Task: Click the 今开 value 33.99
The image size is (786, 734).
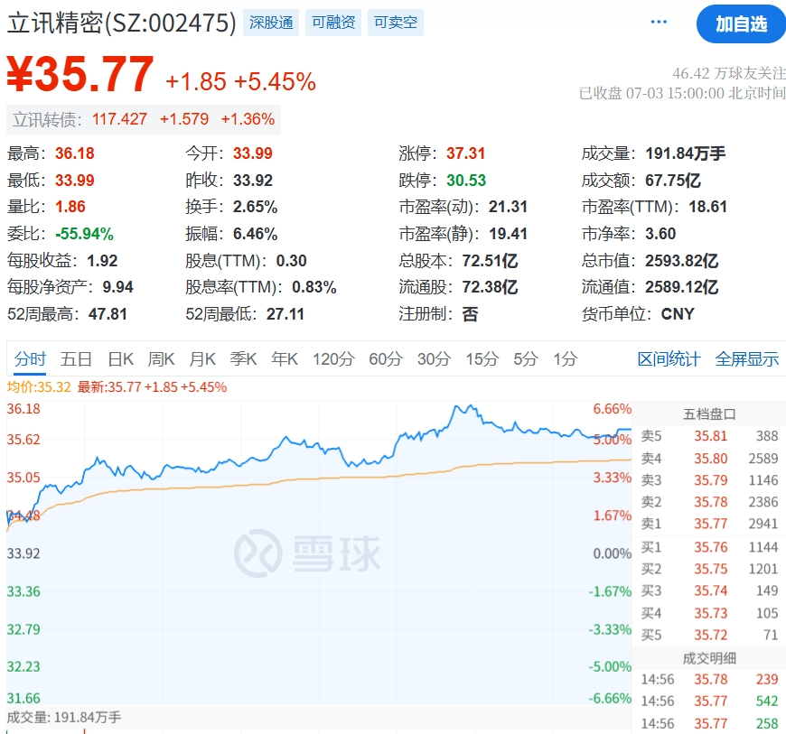Action: pos(253,153)
